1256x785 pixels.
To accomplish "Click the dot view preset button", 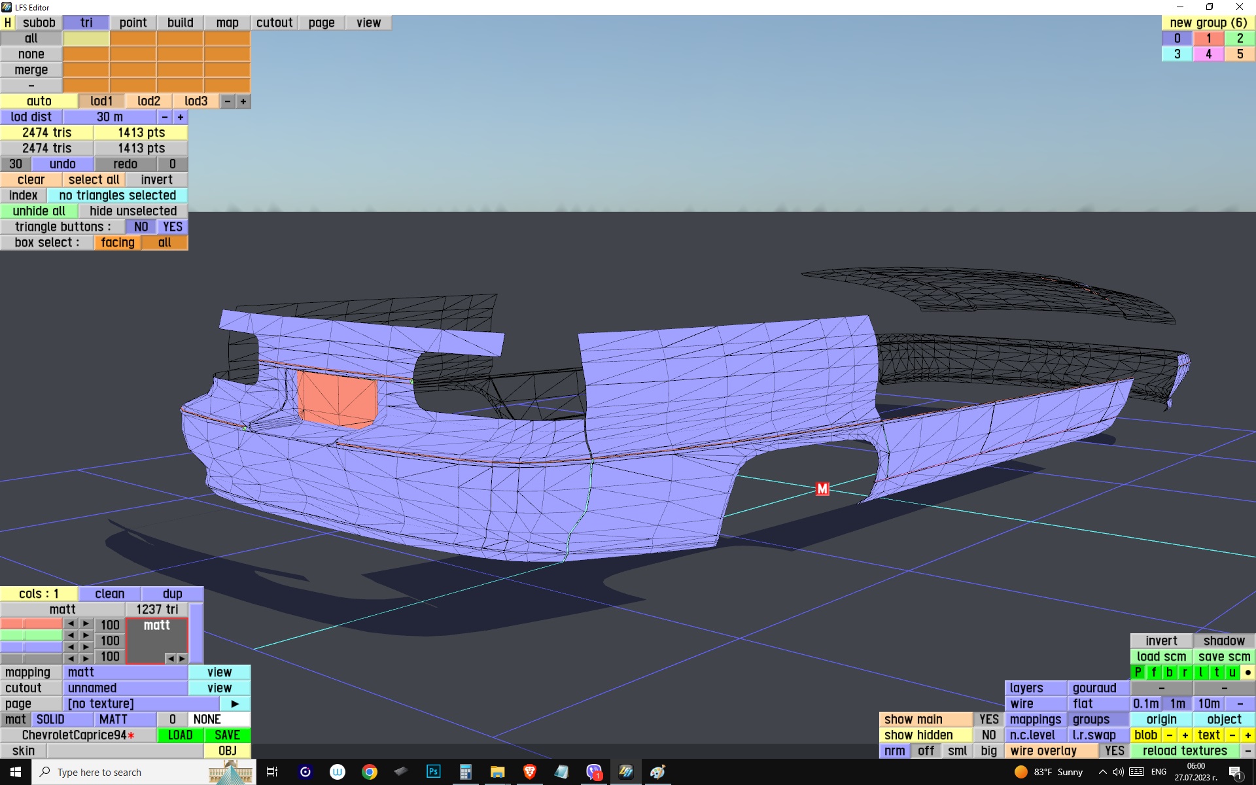I will pyautogui.click(x=1247, y=672).
